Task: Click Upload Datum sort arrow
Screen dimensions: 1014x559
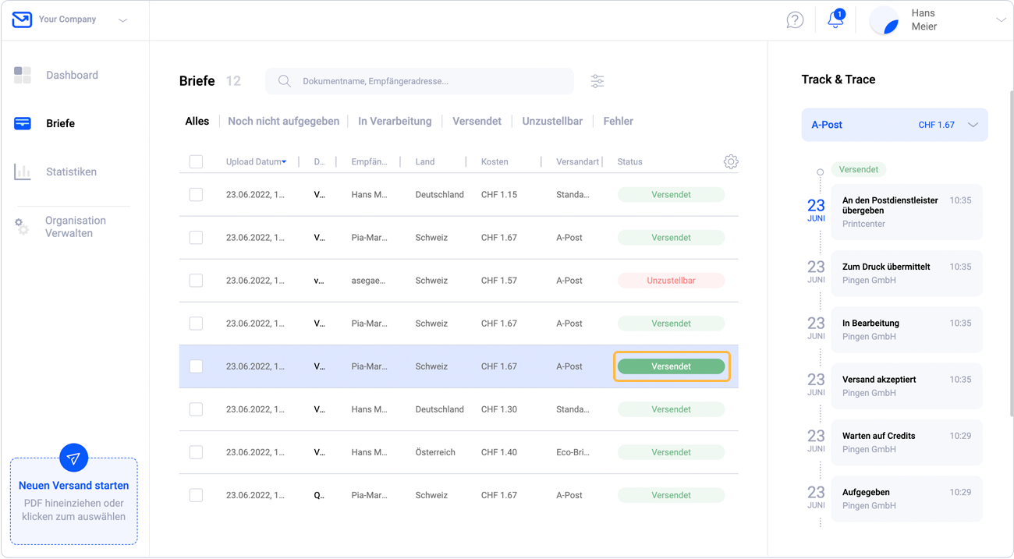Action: (x=284, y=162)
